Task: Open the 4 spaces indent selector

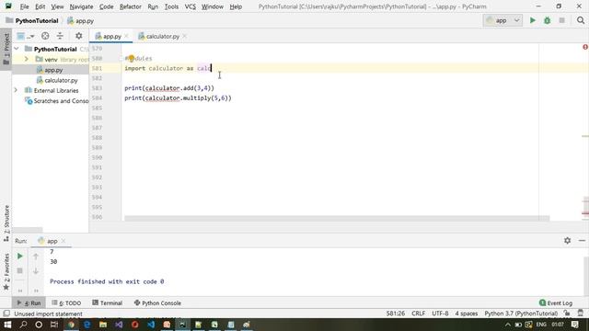Action: (467, 314)
